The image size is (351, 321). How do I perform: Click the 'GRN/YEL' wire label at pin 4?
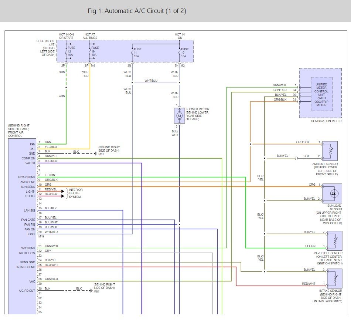click(x=51, y=156)
